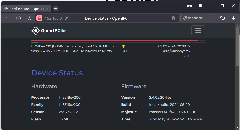The width and height of the screenshot is (240, 130).
Task: Toggle incognito glasses icon in title bar
Action: pyautogui.click(x=189, y=6)
